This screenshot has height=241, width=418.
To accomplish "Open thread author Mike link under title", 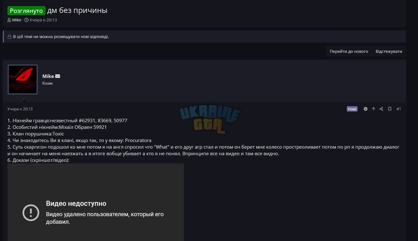I will pyautogui.click(x=17, y=20).
